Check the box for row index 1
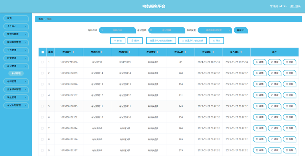 (42, 62)
